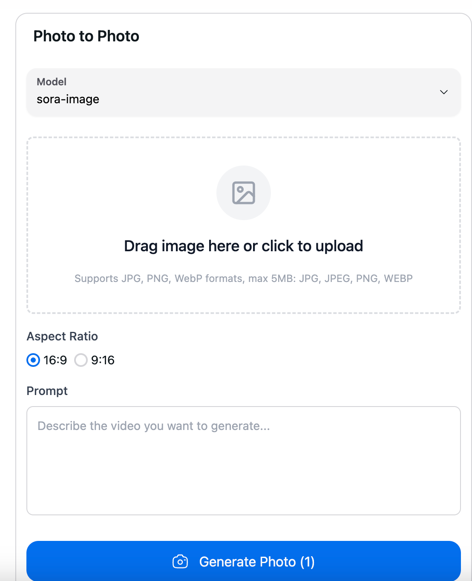The width and height of the screenshot is (472, 581).
Task: Click the image placeholder icon in upload area
Action: (244, 193)
